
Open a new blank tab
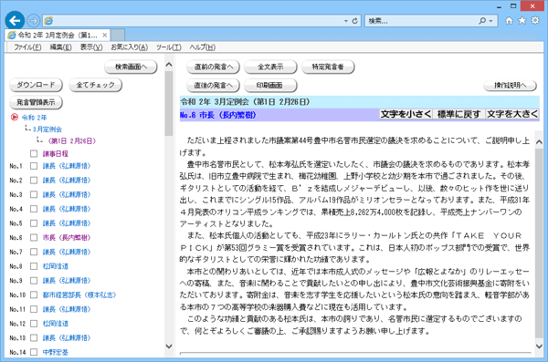point(118,35)
